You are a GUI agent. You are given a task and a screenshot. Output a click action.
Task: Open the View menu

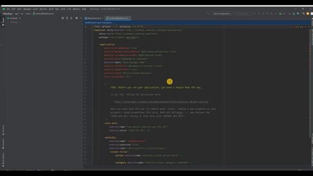[x=20, y=9]
